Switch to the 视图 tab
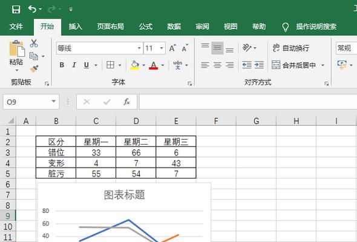The height and width of the screenshot is (242, 357). tap(231, 27)
